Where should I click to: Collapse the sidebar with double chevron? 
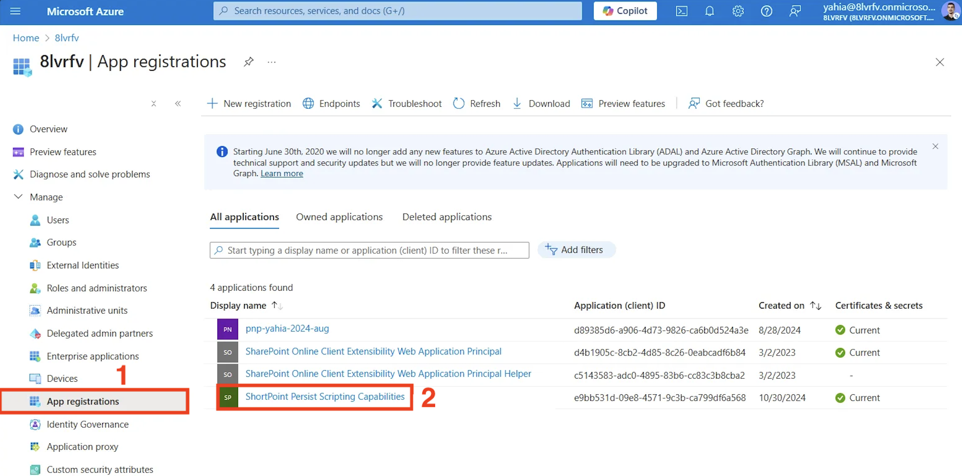tap(178, 103)
